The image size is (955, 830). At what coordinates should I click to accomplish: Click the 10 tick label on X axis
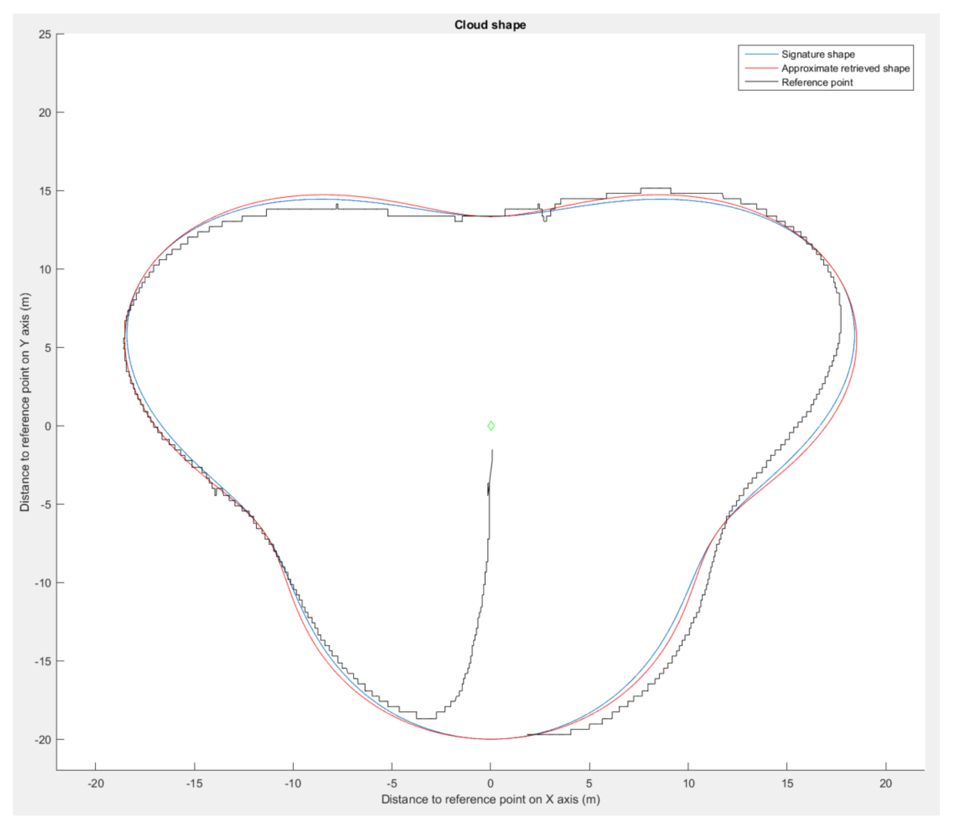[x=688, y=783]
